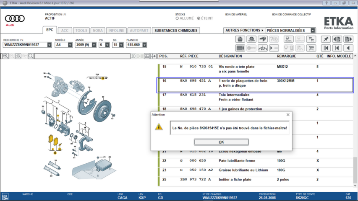Open the single shopping cart icon
The image size is (358, 201).
click(311, 48)
